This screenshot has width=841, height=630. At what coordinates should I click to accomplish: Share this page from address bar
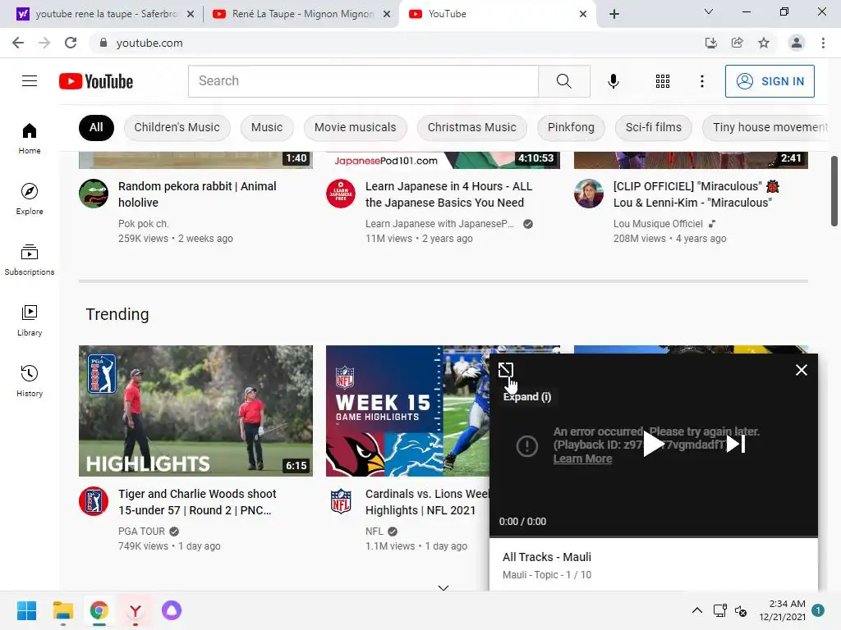click(738, 43)
